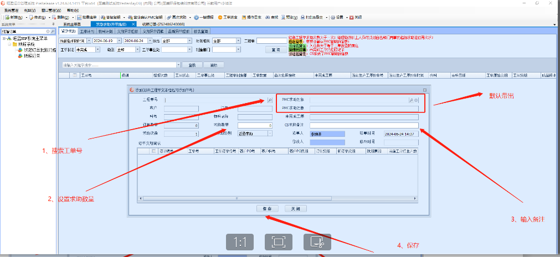560x257 pixels.
Task: Click the pin icon of the 系统菜单 panel
Action: pyautogui.click(x=53, y=24)
